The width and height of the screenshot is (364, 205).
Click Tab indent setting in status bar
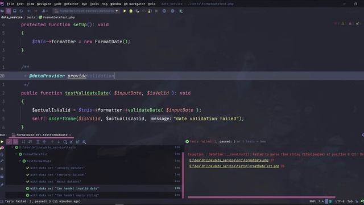pos(350,201)
